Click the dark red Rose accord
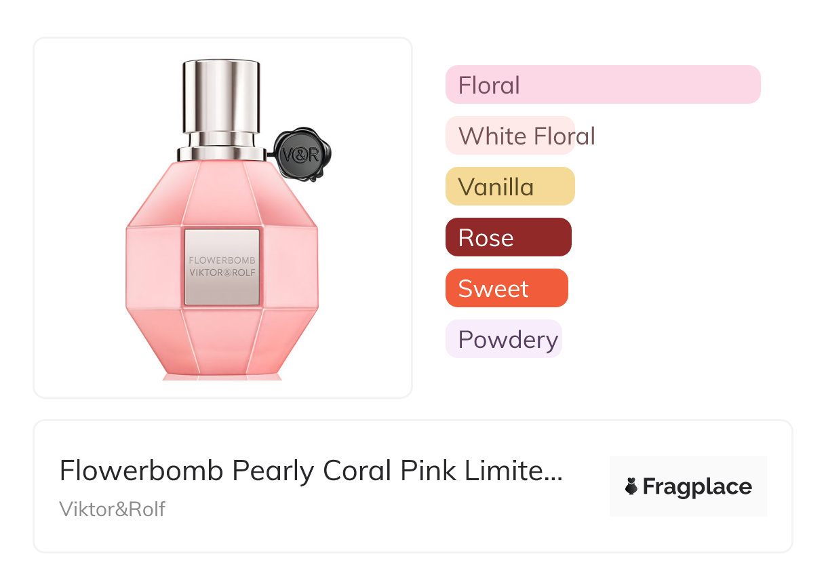The height and width of the screenshot is (586, 826). 508,237
